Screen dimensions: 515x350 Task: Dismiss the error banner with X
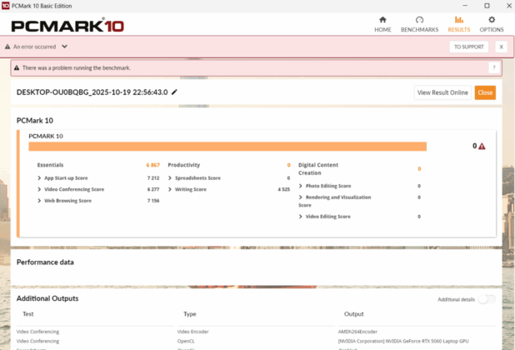tap(501, 47)
